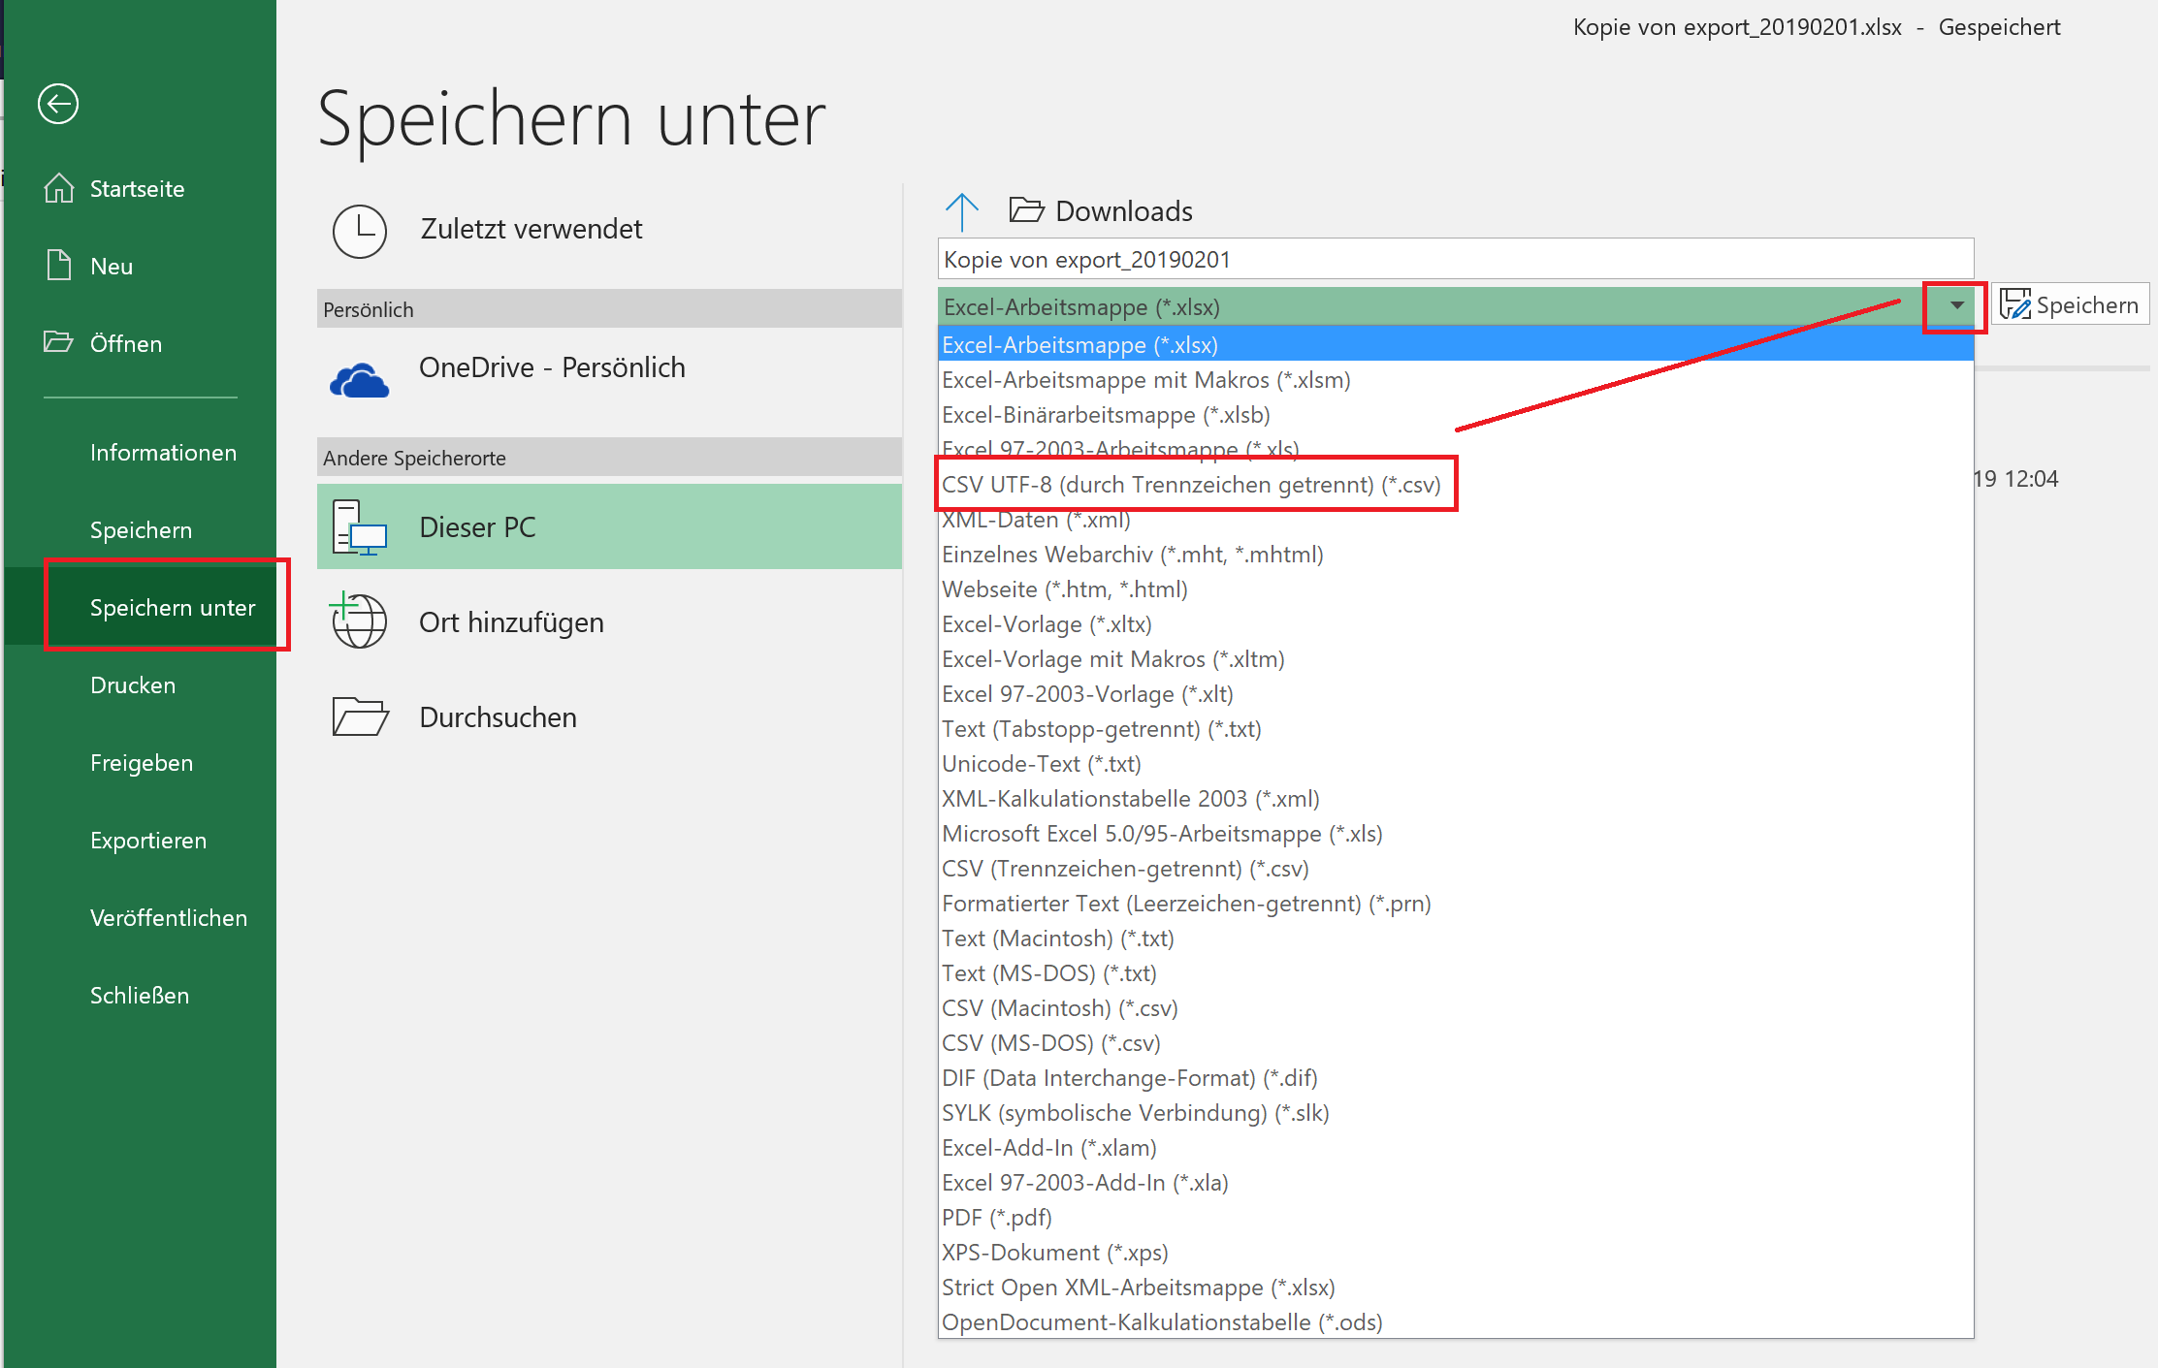Screen dimensions: 2158x1368
Task: Open the Freigeben page
Action: (x=142, y=763)
